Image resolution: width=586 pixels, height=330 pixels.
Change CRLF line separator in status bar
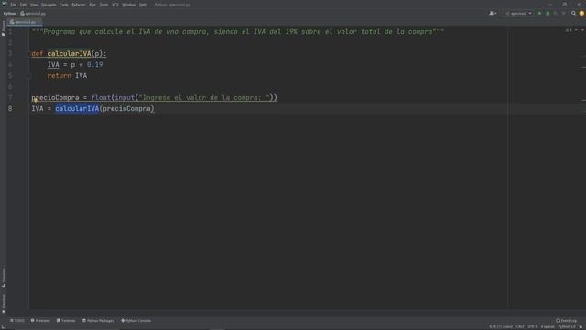click(x=520, y=327)
